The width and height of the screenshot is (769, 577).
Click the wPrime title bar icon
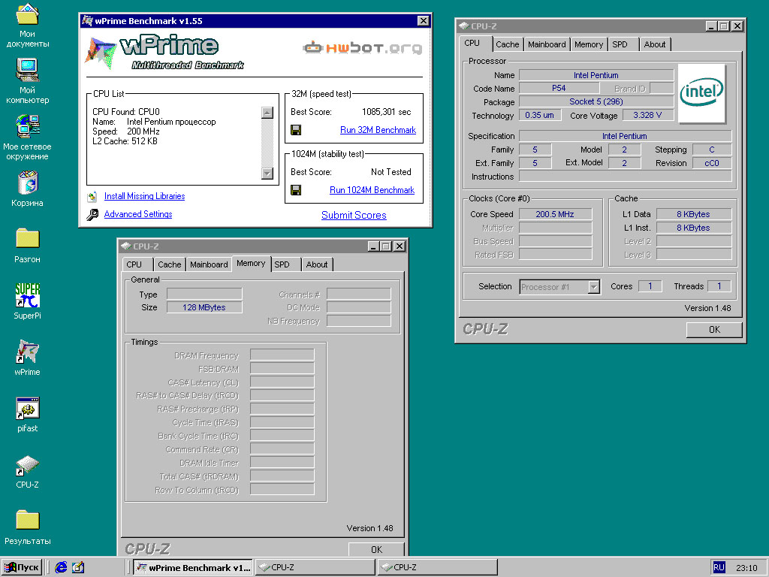(87, 20)
